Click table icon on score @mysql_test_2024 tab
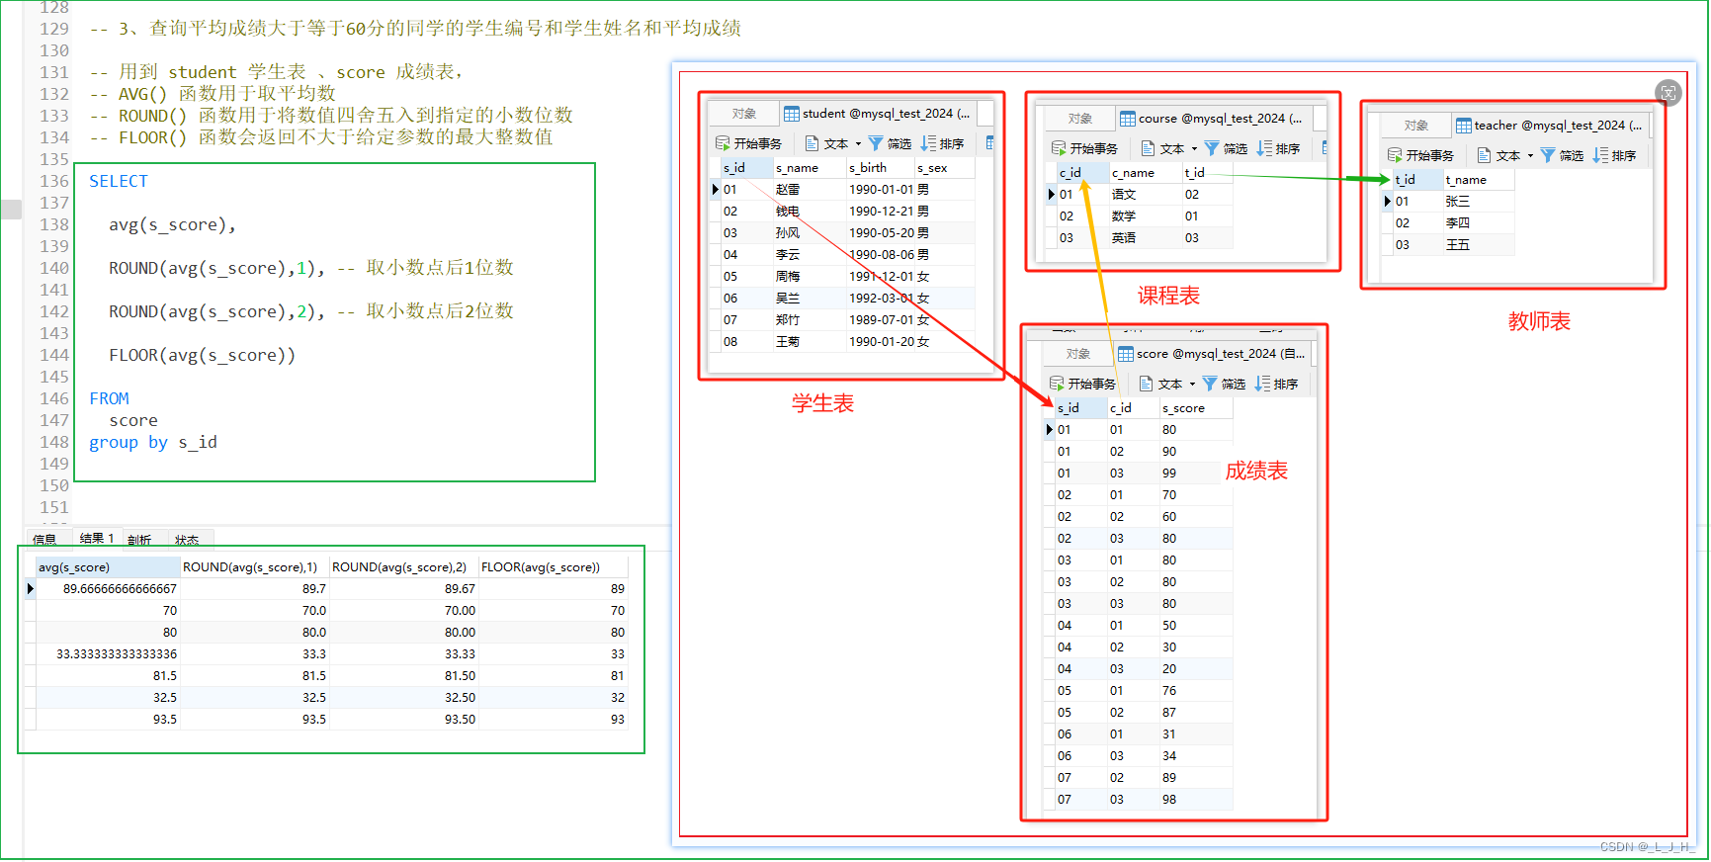Screen dimensions: 1711x862 click(1126, 354)
